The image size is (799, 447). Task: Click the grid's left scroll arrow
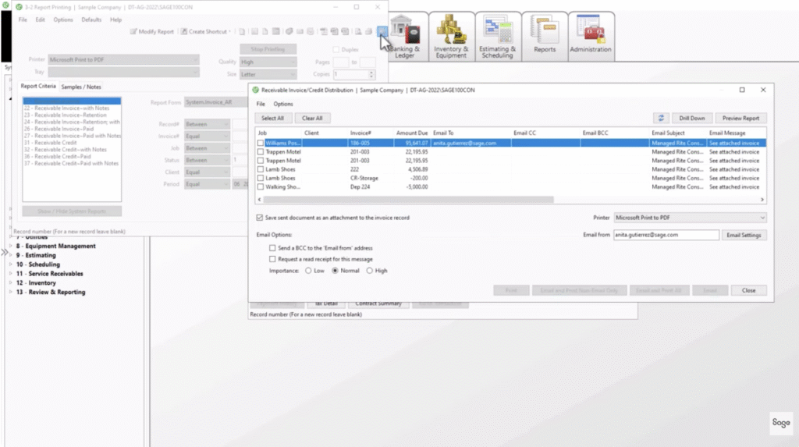(259, 200)
